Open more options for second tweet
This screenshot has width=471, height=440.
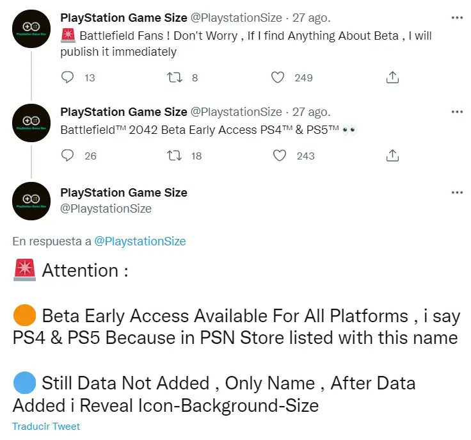pyautogui.click(x=457, y=112)
